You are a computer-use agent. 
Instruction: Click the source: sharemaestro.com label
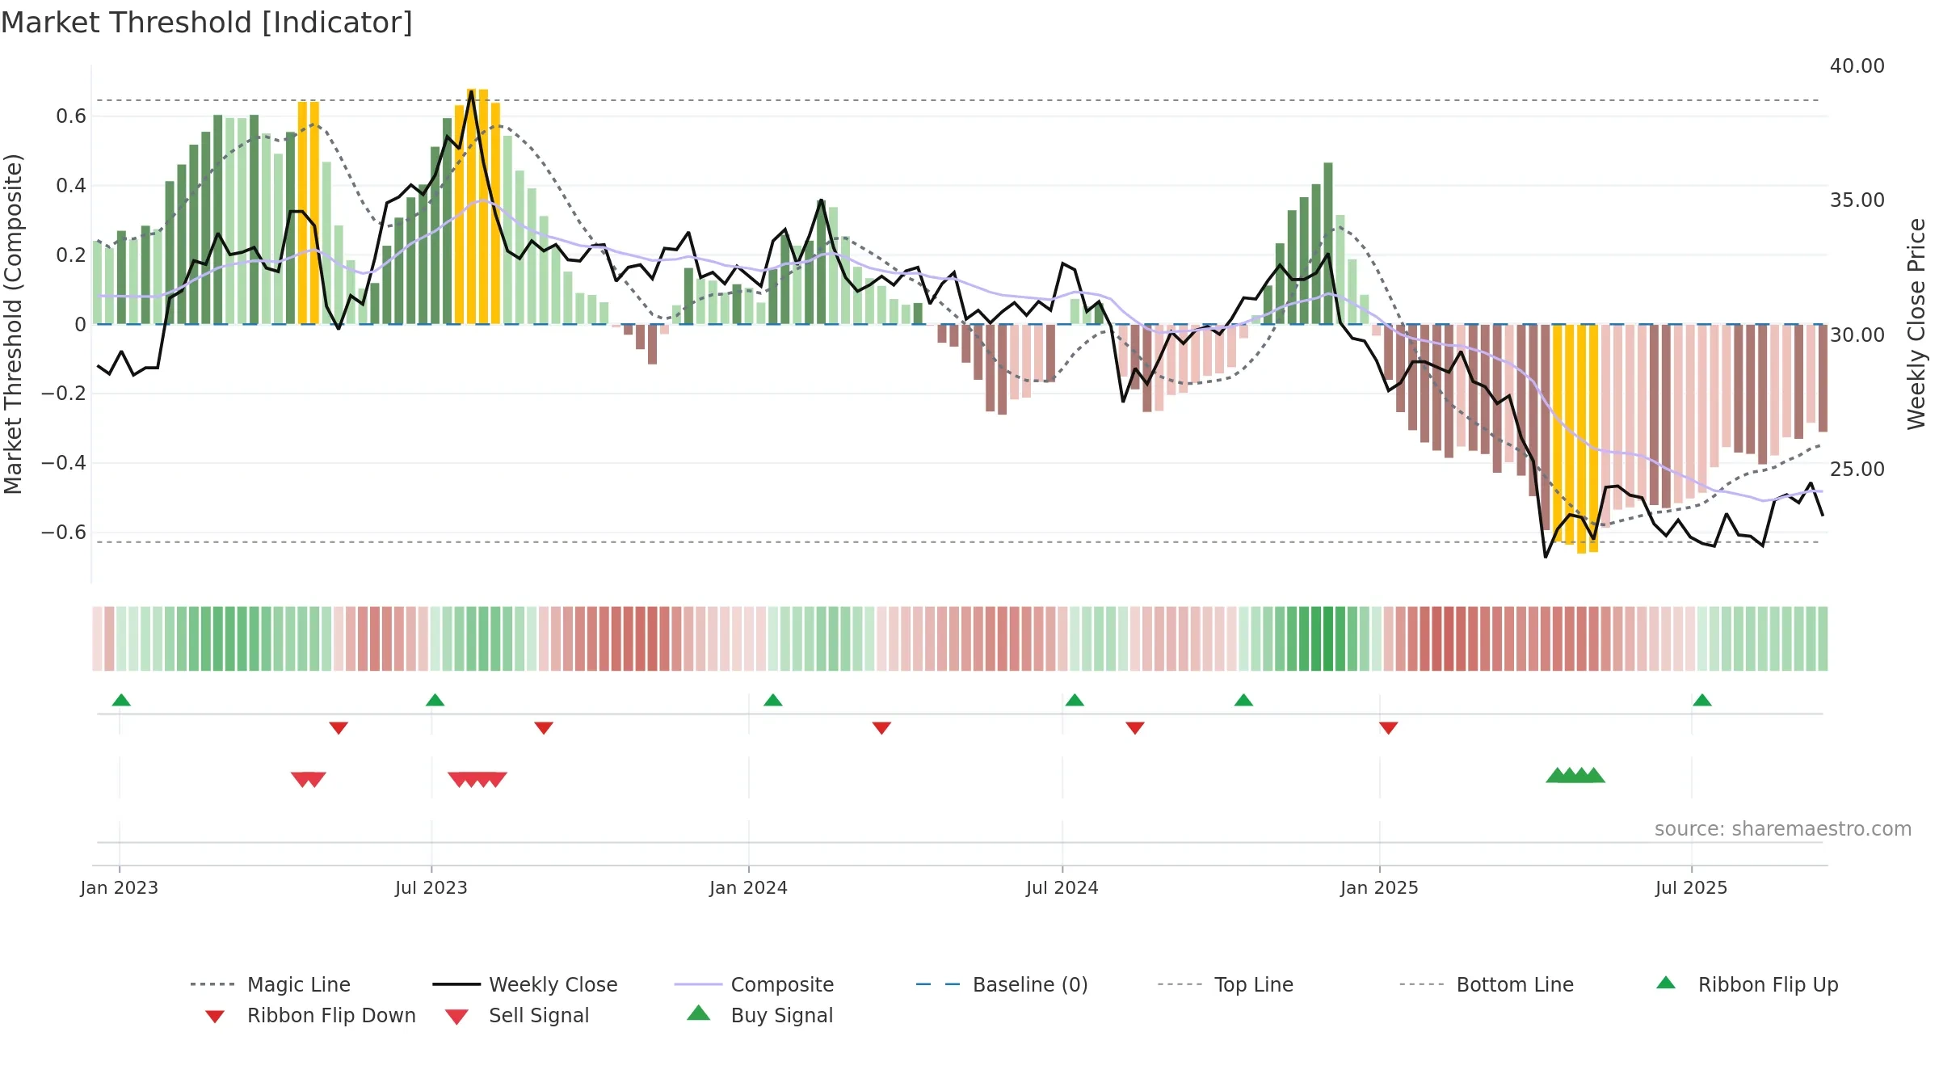pos(1783,829)
